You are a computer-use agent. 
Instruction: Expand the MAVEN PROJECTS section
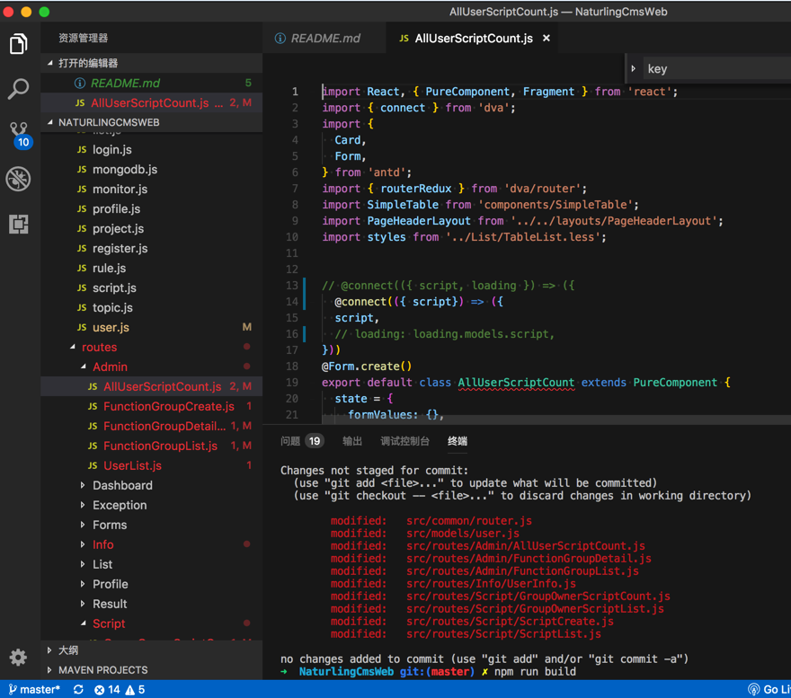coord(151,670)
